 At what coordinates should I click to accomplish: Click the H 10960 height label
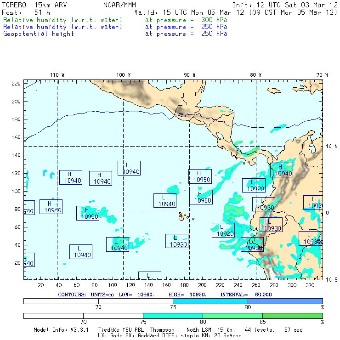point(51,207)
